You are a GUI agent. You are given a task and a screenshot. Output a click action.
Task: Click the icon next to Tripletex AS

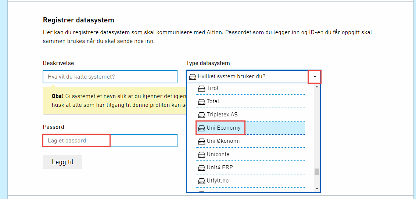point(201,115)
